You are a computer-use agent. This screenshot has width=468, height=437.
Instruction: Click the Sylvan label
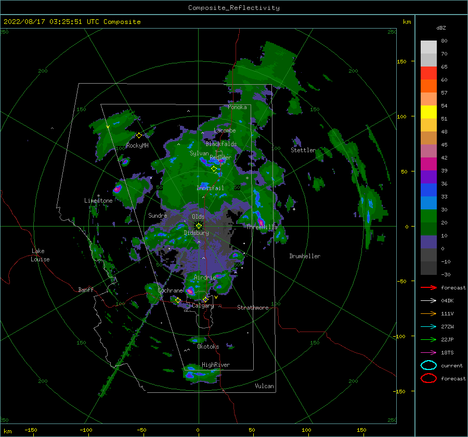click(x=199, y=153)
